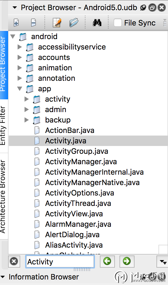Select ActivityView.java

(74, 214)
